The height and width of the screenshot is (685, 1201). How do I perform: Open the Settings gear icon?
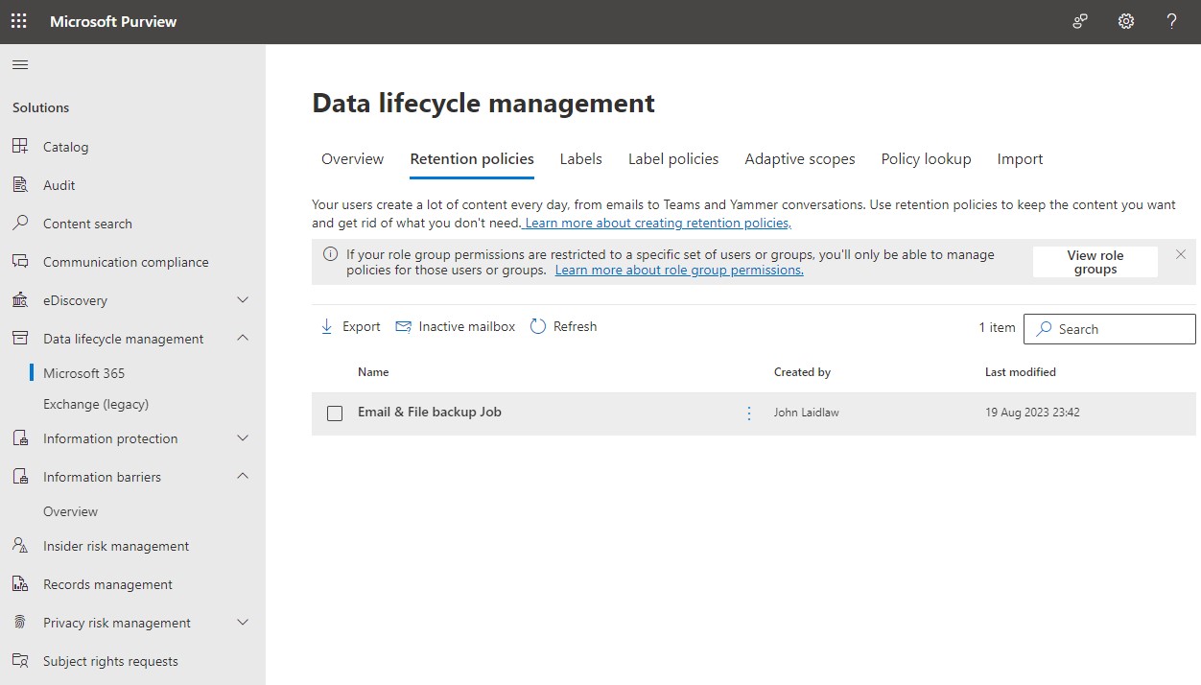(1126, 21)
